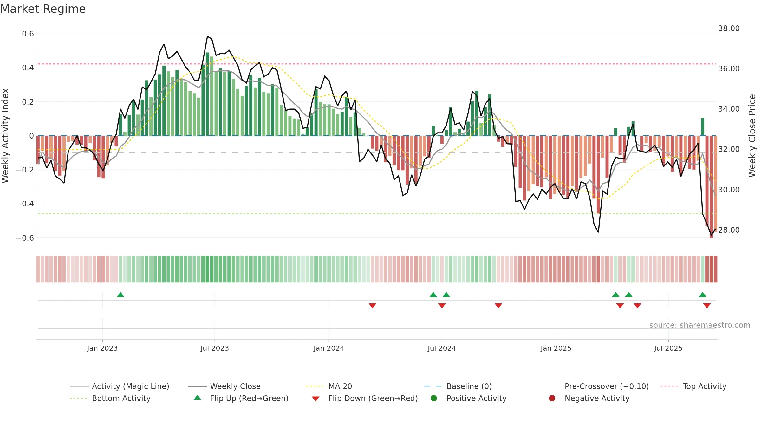Click the tall isolated green bar after Jul 2025

(703, 127)
